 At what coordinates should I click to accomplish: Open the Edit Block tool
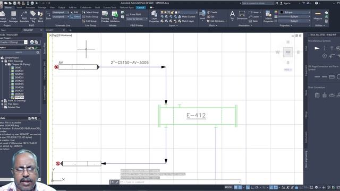40,16
